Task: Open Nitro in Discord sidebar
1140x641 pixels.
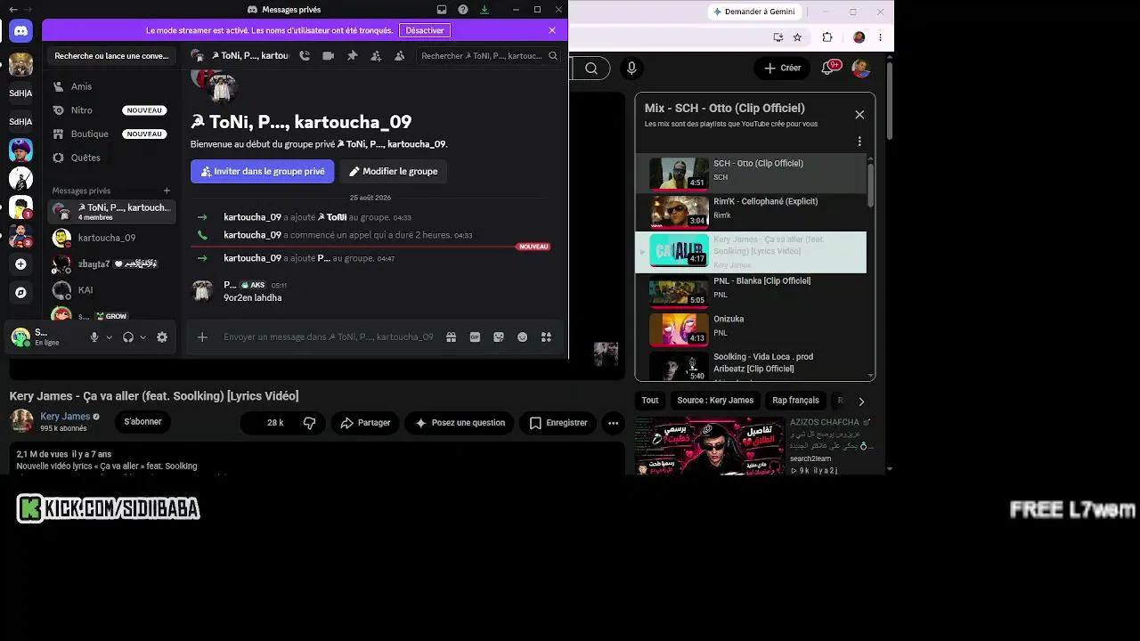Action: click(x=110, y=110)
